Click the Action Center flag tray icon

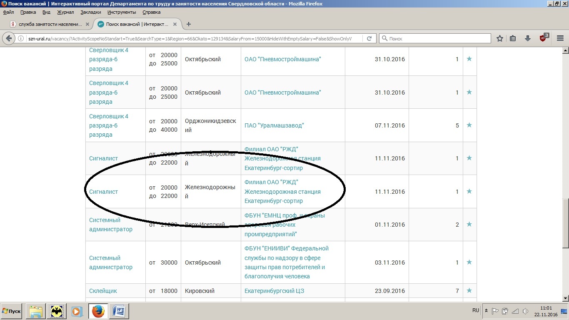point(495,311)
